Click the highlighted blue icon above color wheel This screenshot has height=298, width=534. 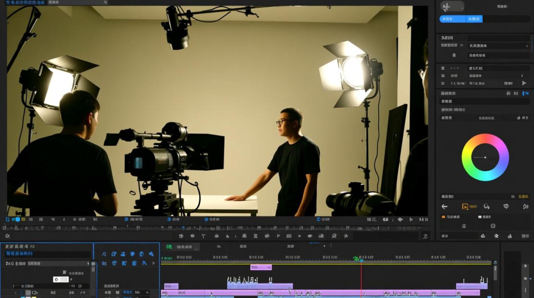point(526,93)
